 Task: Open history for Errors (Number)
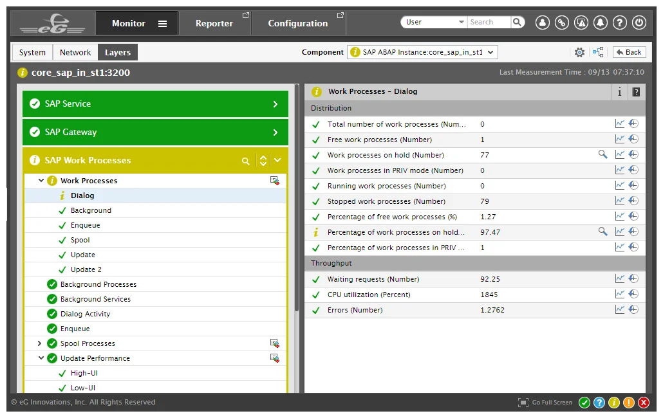click(633, 309)
